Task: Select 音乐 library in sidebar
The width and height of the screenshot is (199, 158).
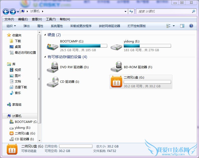Action: click(15, 93)
